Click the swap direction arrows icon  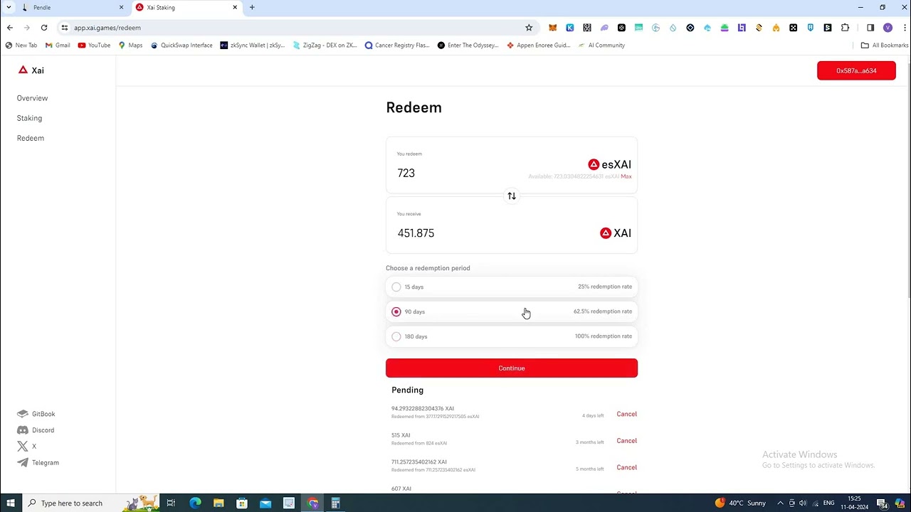(511, 196)
